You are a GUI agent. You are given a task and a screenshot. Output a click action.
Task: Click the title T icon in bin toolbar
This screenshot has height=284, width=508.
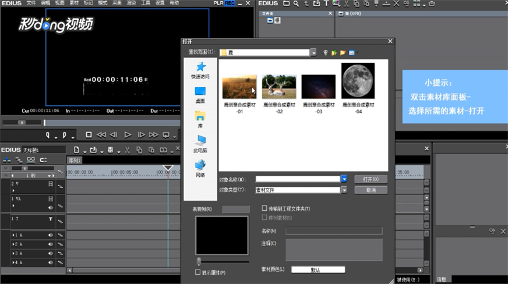(x=326, y=3)
